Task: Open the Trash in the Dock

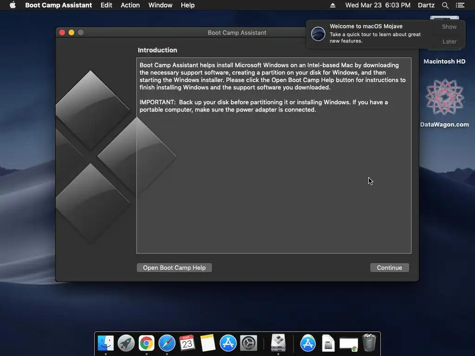Action: [x=369, y=343]
